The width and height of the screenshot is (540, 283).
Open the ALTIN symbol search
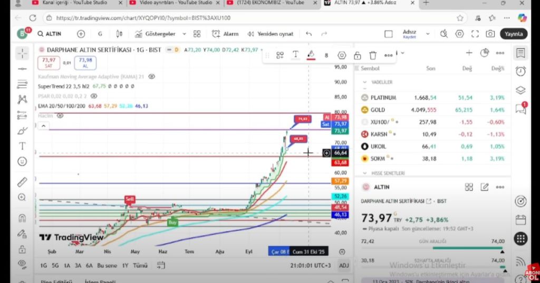point(50,34)
